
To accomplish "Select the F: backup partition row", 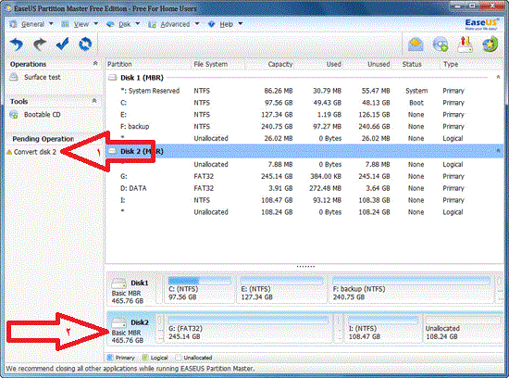I will [304, 126].
